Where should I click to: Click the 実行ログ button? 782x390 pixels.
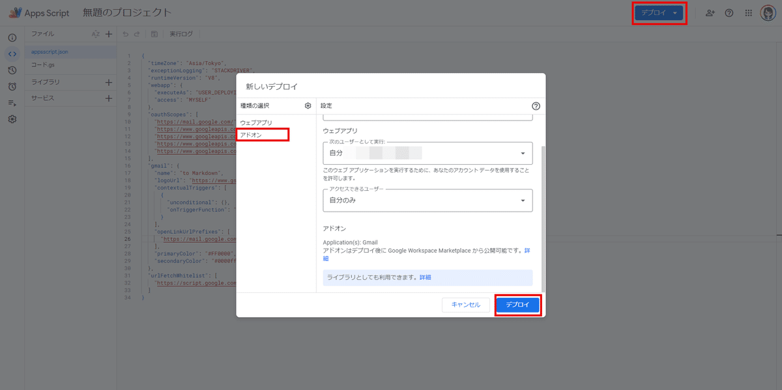181,34
